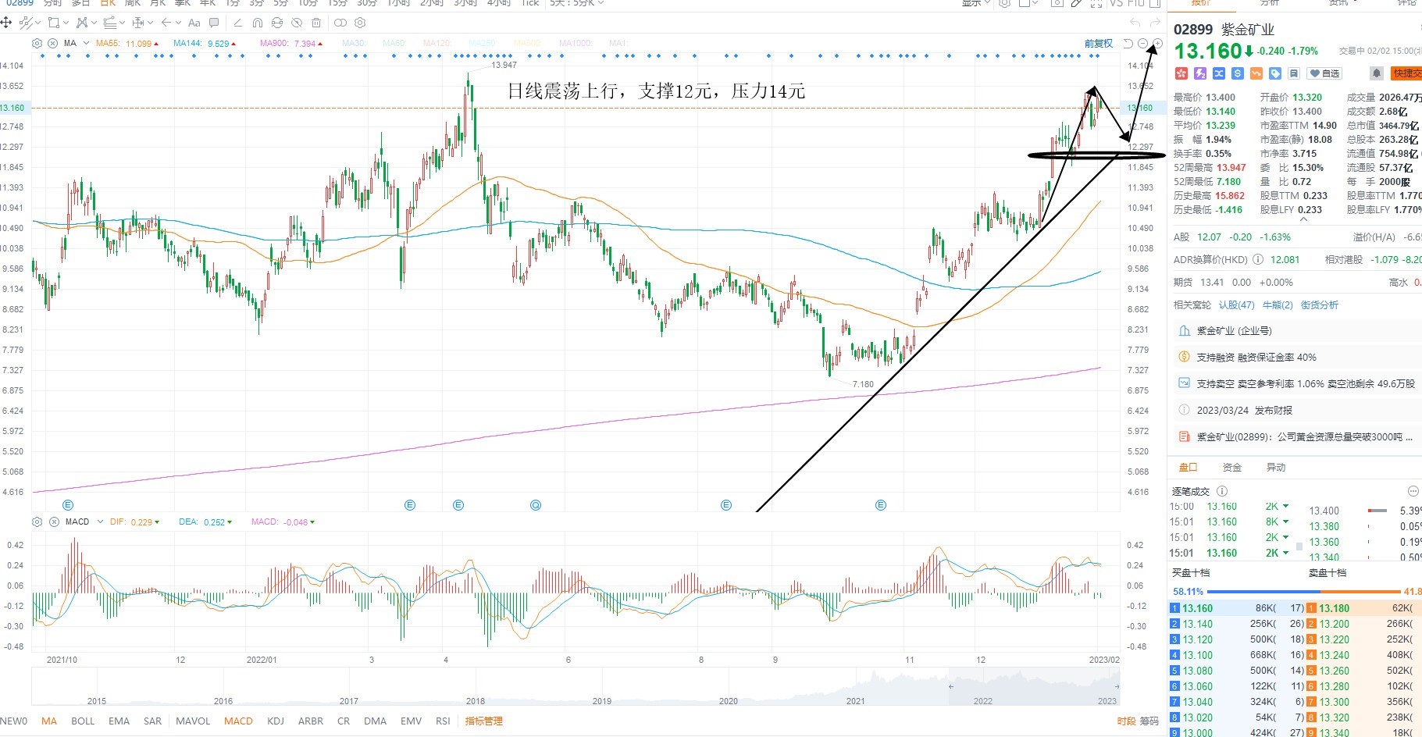This screenshot has height=737, width=1422.
Task: Set a price alert with bell icon
Action: point(1377,73)
